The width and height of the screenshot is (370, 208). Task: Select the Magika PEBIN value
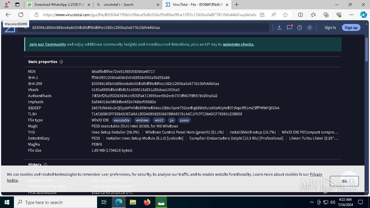coord(97,144)
